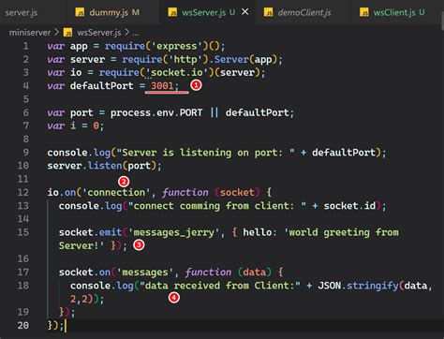Click the JS icon in the breadcrumb
Viewport: 444px width, 339px height.
(x=67, y=33)
